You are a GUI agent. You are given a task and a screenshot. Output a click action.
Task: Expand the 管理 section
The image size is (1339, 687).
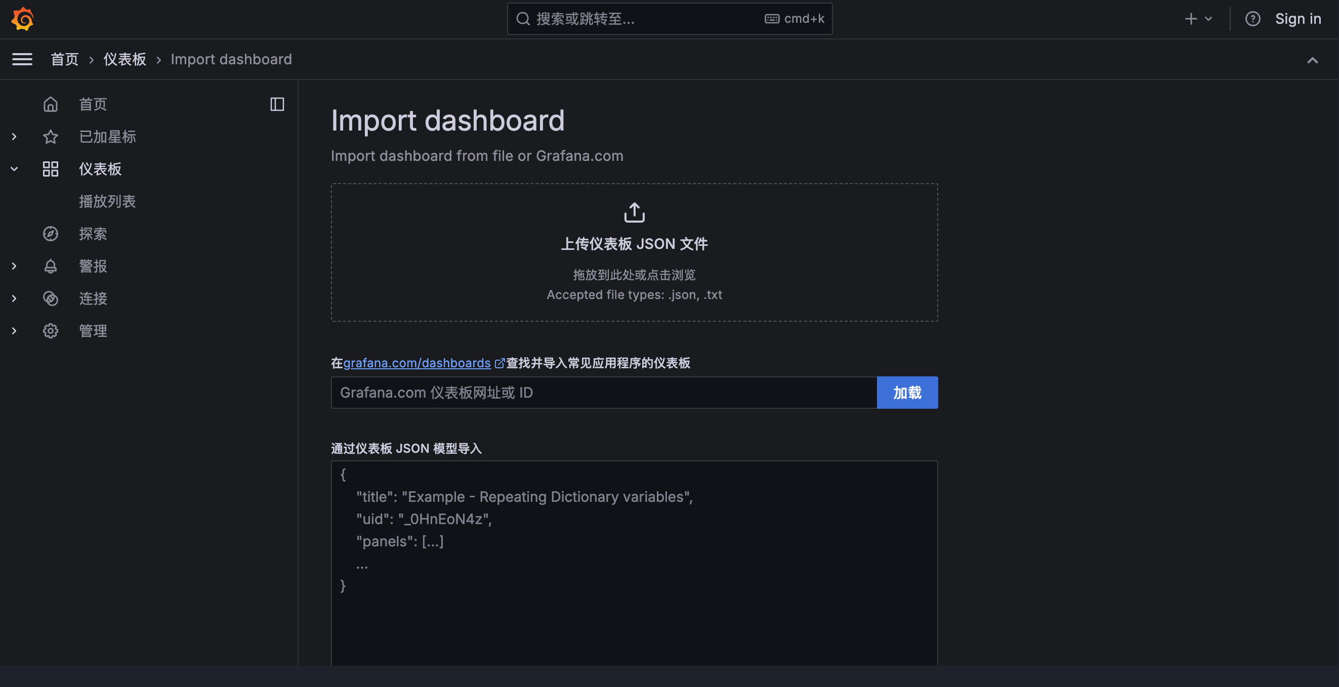pos(14,331)
